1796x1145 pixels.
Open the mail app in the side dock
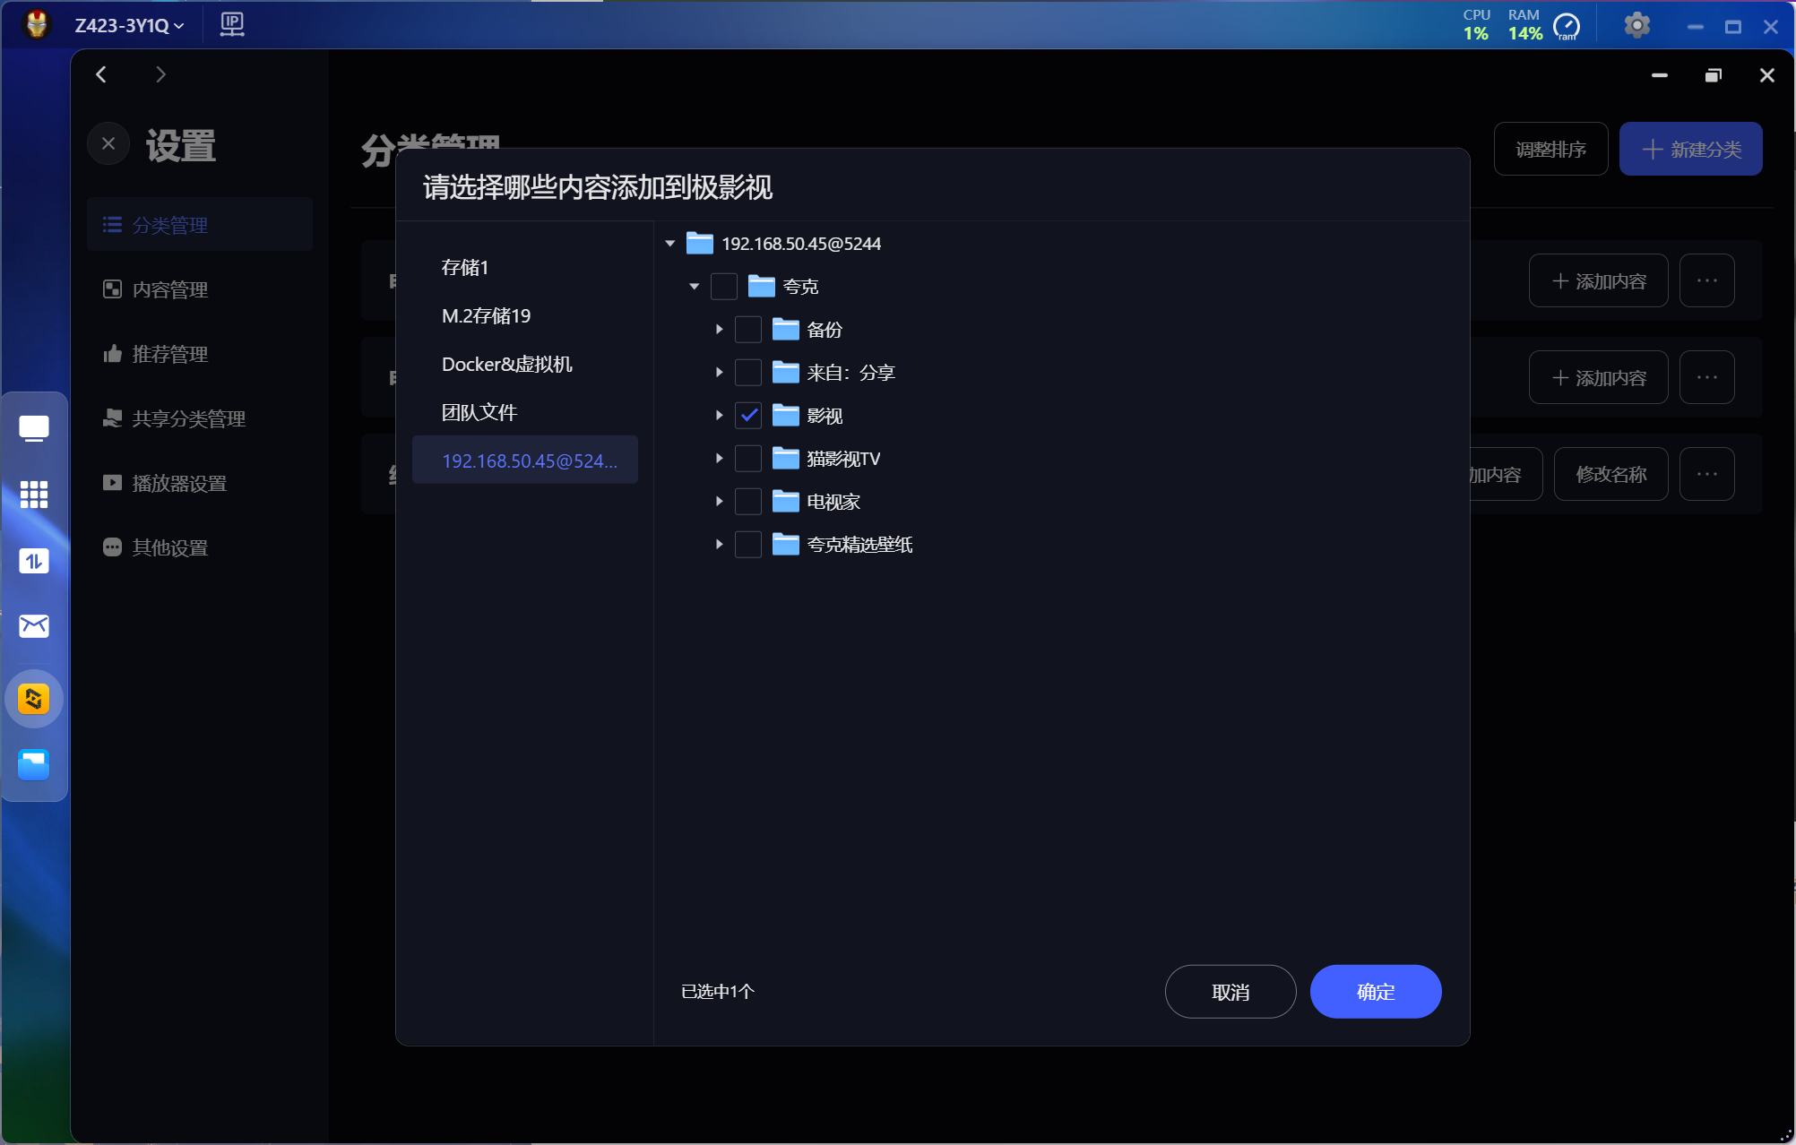point(34,625)
